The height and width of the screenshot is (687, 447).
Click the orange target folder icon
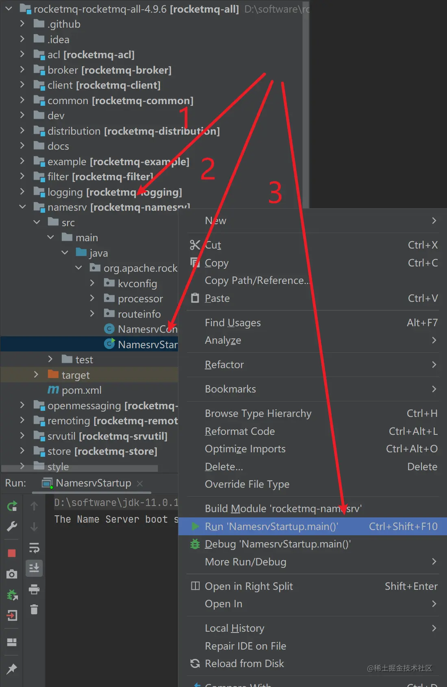pyautogui.click(x=53, y=374)
